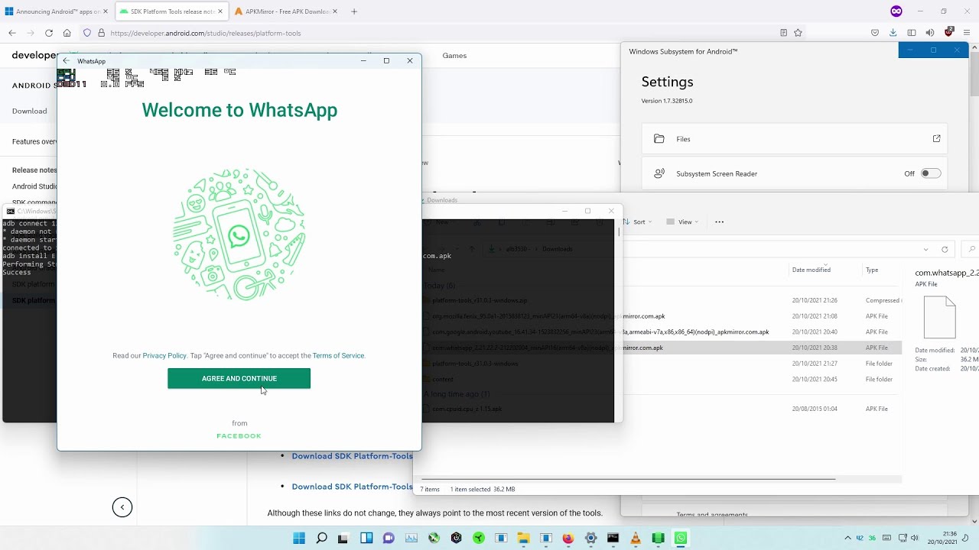Open WhatsApp Terms of Service link
Screen dimensions: 979x550
pyautogui.click(x=338, y=355)
